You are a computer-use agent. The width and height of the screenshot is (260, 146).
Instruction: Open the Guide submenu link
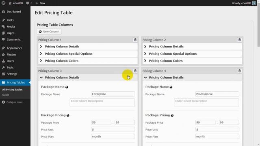click(x=6, y=95)
